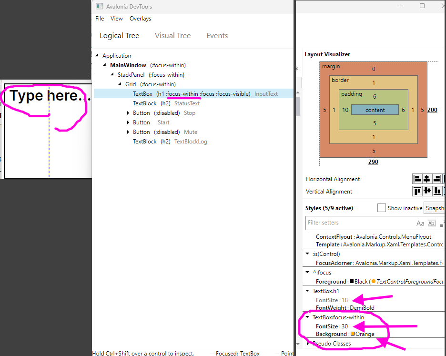Select the vertical top alignment icon
Image resolution: width=446 pixels, height=356 pixels.
pyautogui.click(x=417, y=191)
